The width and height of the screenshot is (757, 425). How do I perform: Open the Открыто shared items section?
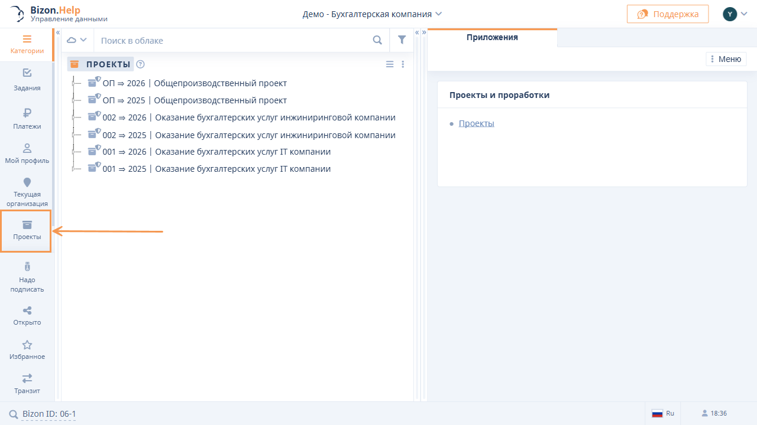27,315
